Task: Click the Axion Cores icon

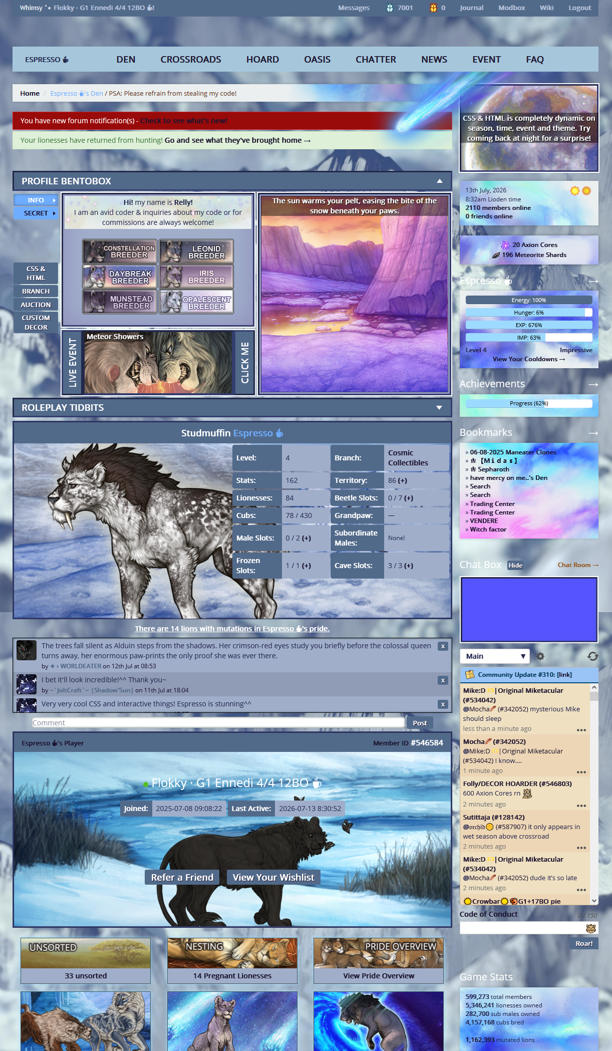Action: point(505,245)
